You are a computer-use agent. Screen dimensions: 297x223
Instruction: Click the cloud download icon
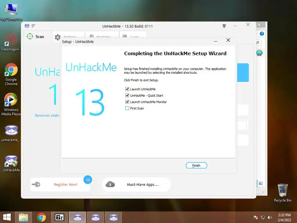(110, 184)
